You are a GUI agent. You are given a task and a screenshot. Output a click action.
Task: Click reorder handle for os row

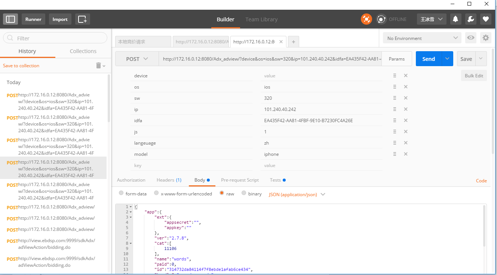tap(395, 87)
